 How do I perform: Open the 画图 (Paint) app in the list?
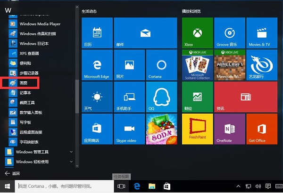coord(23,83)
